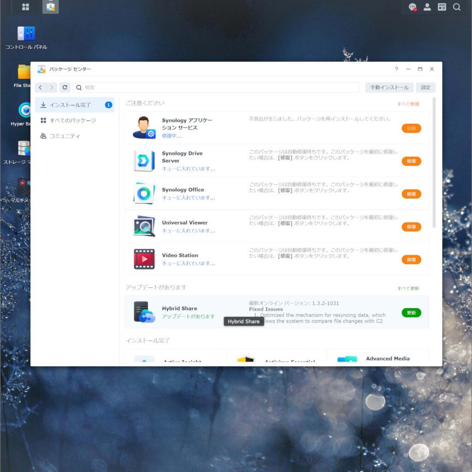Click Video Station package name
Viewport: 472px width, 472px height.
click(x=180, y=255)
